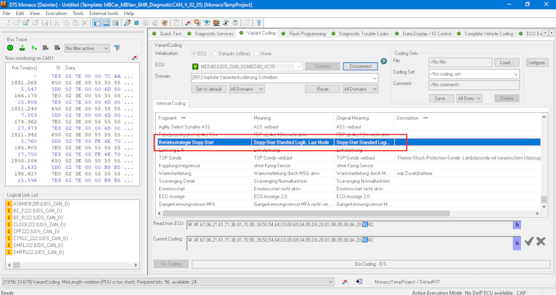The image size is (556, 295).
Task: Select the Defaults (offline) radio button
Action: tap(214, 53)
